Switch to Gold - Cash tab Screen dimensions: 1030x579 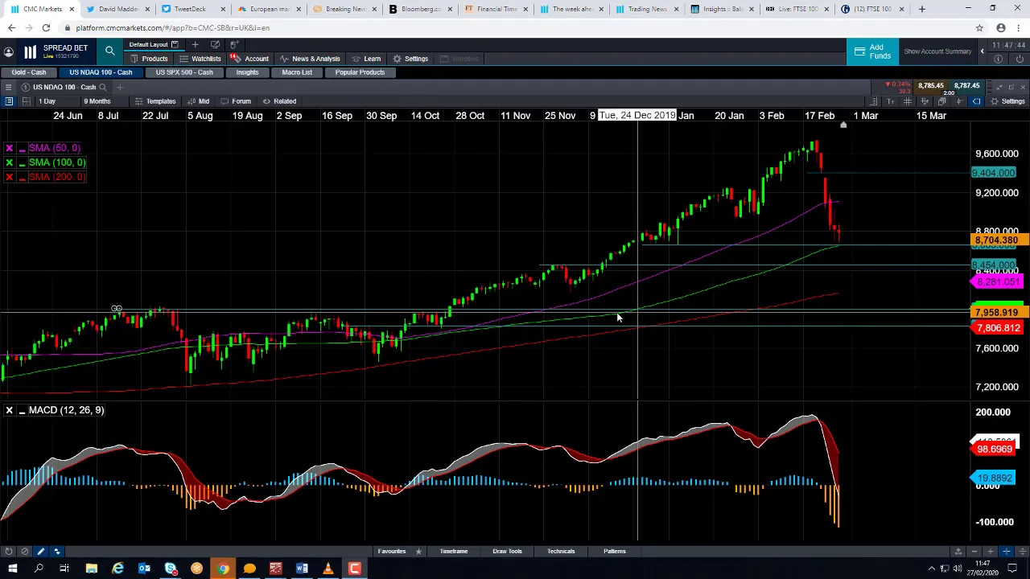29,72
